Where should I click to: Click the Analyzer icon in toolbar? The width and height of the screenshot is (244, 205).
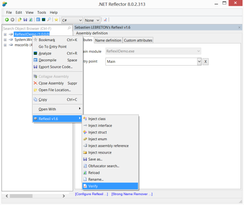tap(43, 20)
